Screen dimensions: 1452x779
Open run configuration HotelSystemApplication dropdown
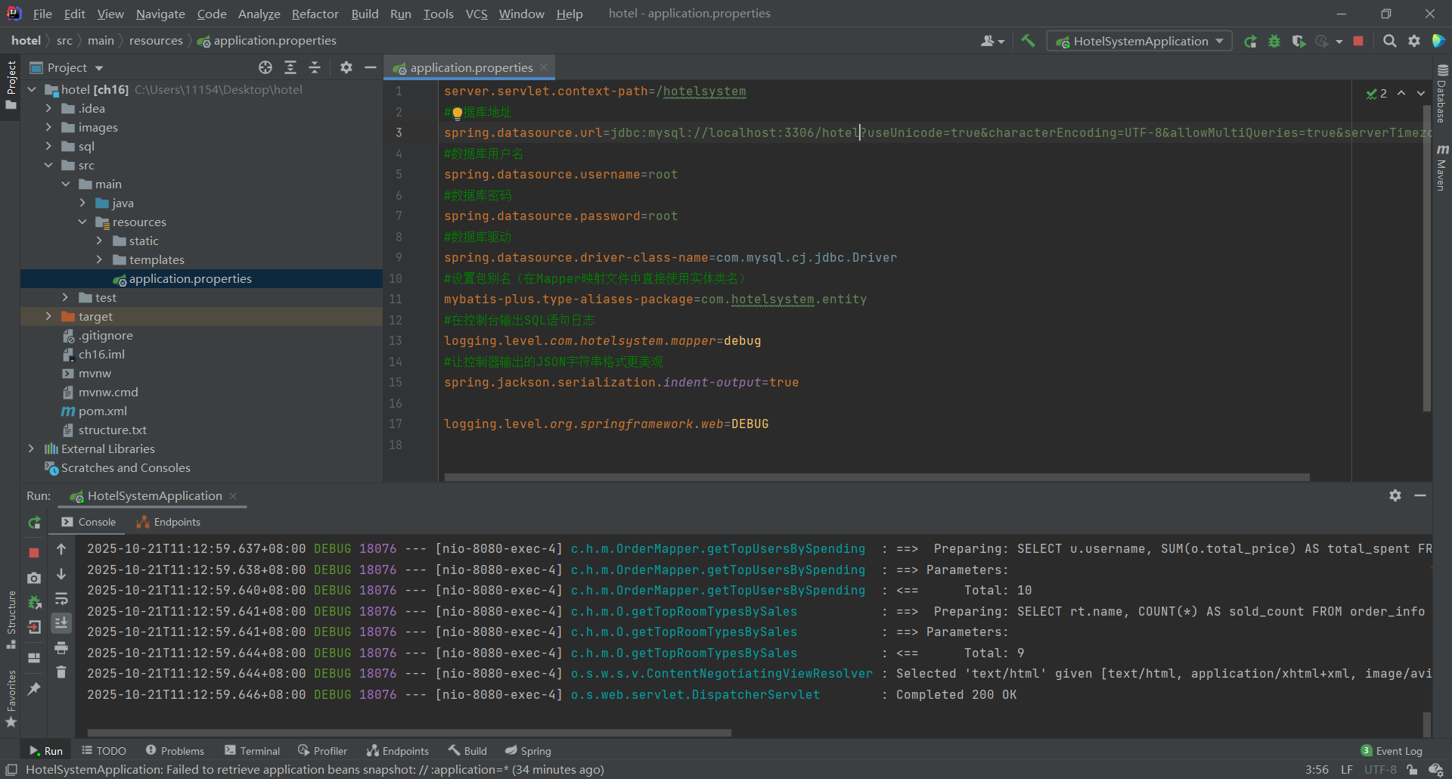click(x=1139, y=41)
